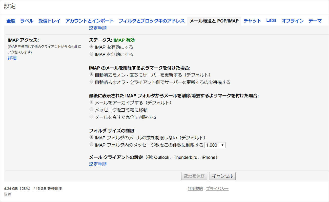Open the チャット tab

pos(252,21)
